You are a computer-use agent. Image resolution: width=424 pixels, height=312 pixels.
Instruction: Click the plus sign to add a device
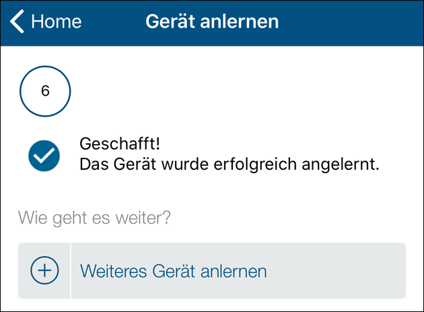coord(44,271)
